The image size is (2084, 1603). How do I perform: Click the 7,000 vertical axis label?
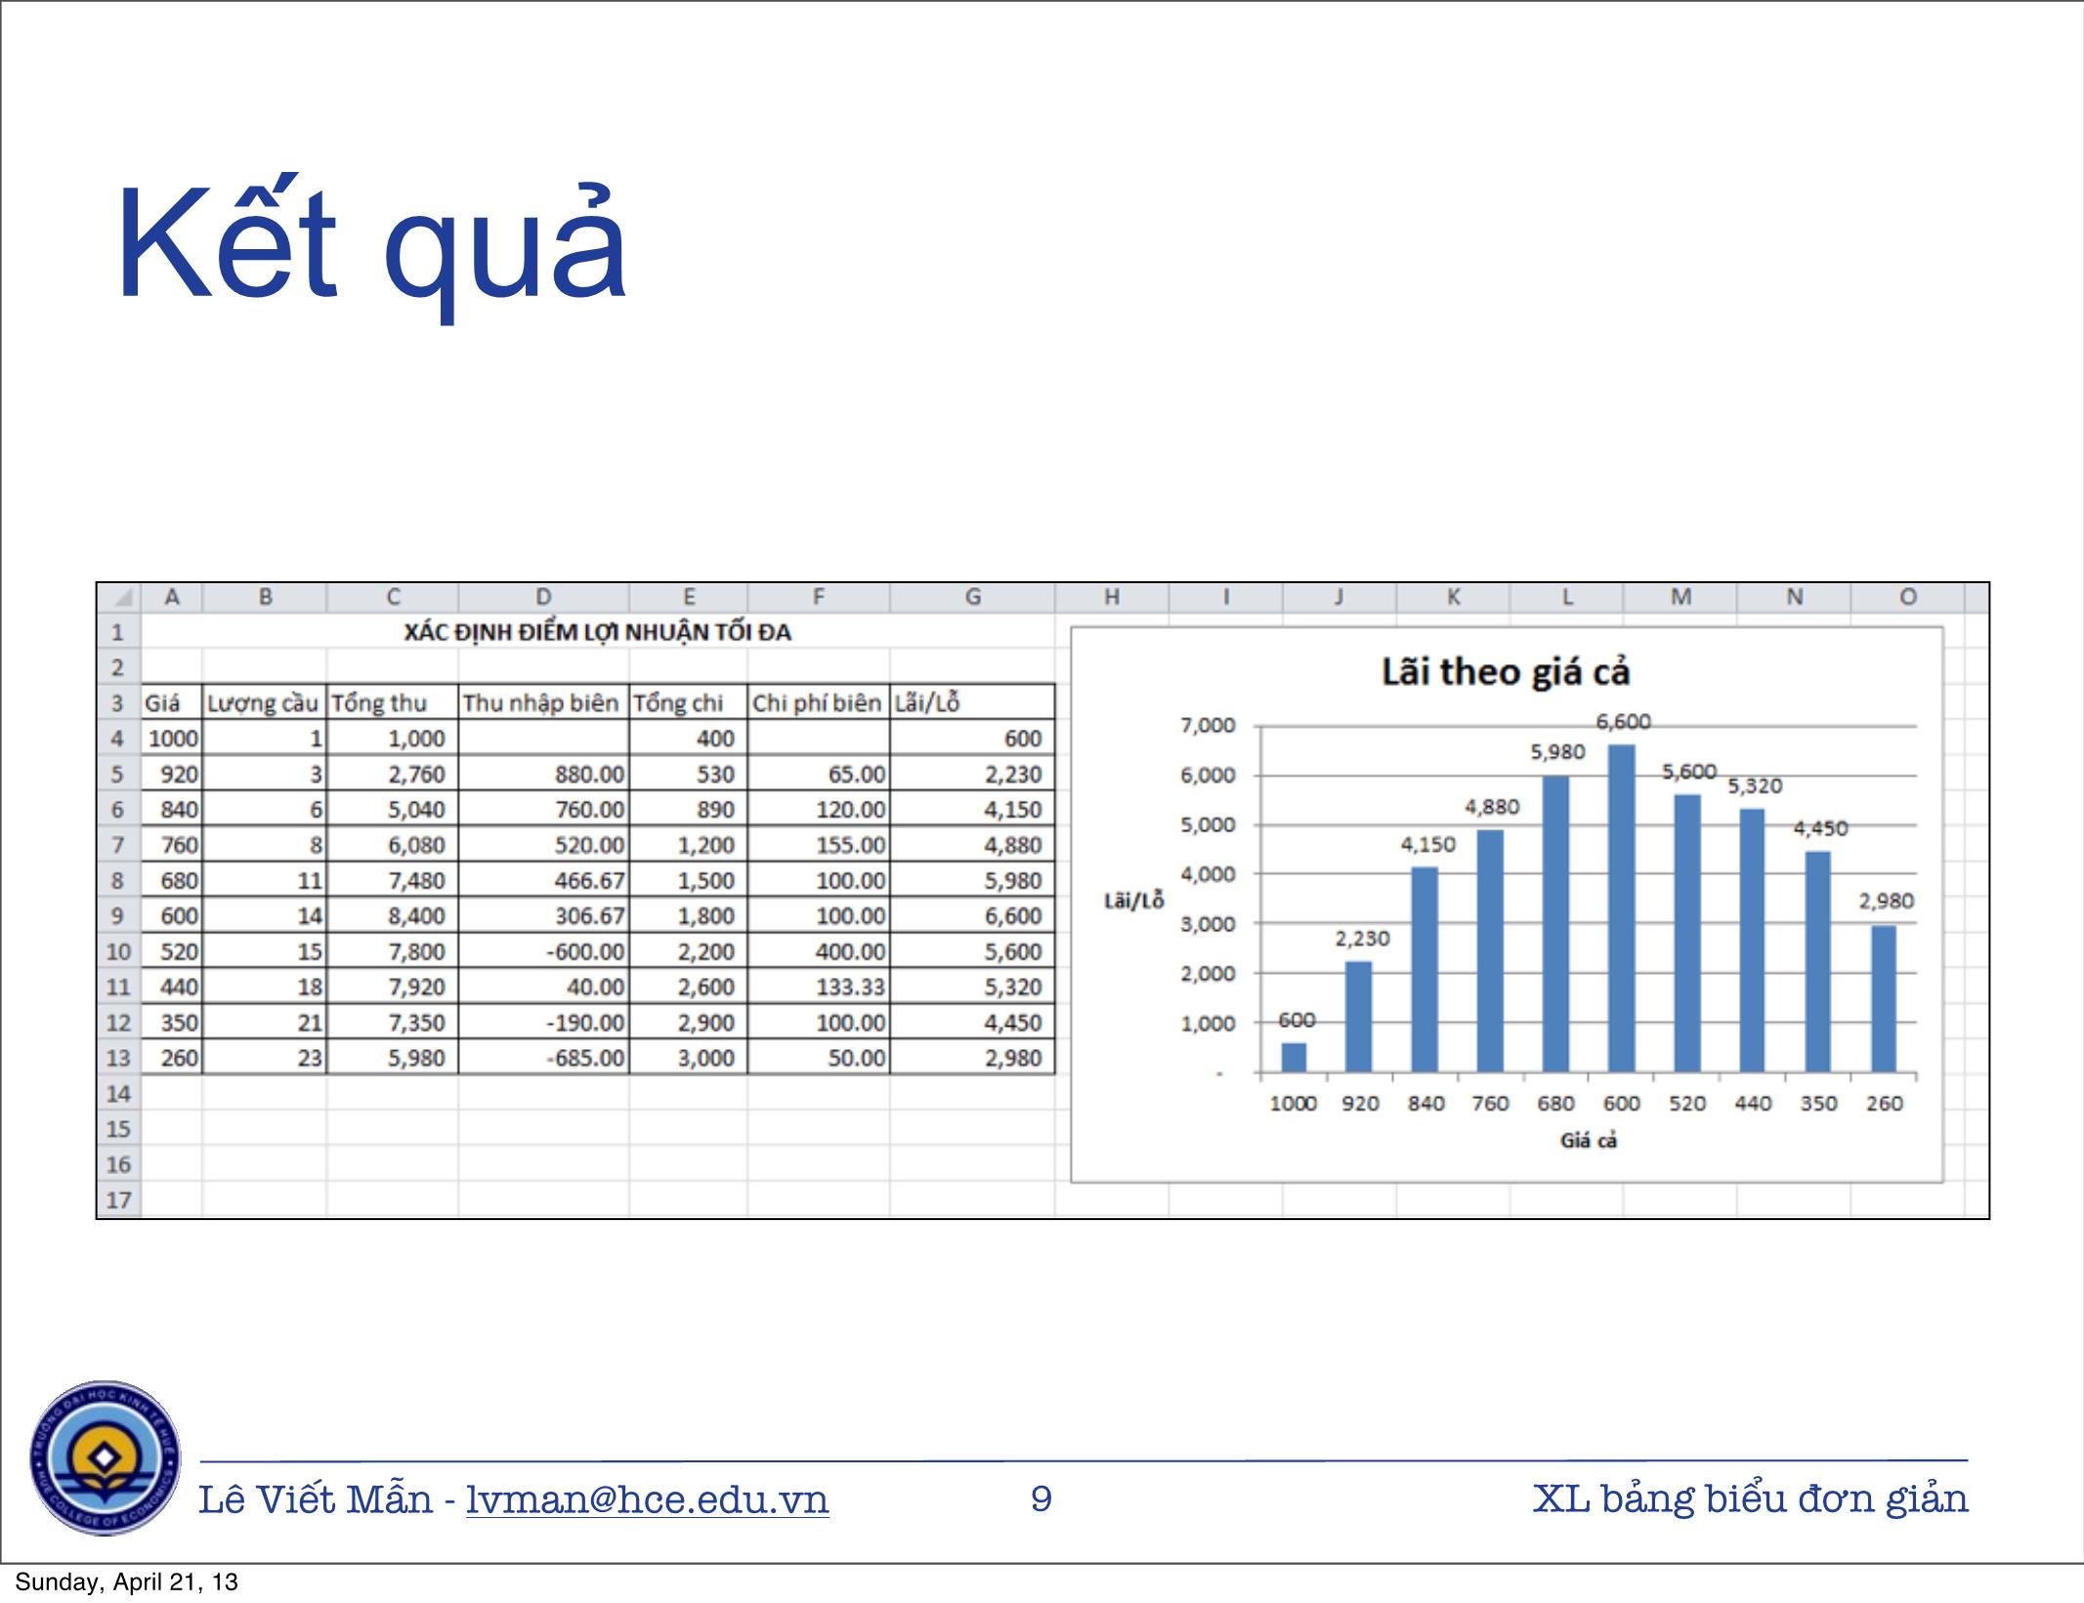(x=1208, y=726)
